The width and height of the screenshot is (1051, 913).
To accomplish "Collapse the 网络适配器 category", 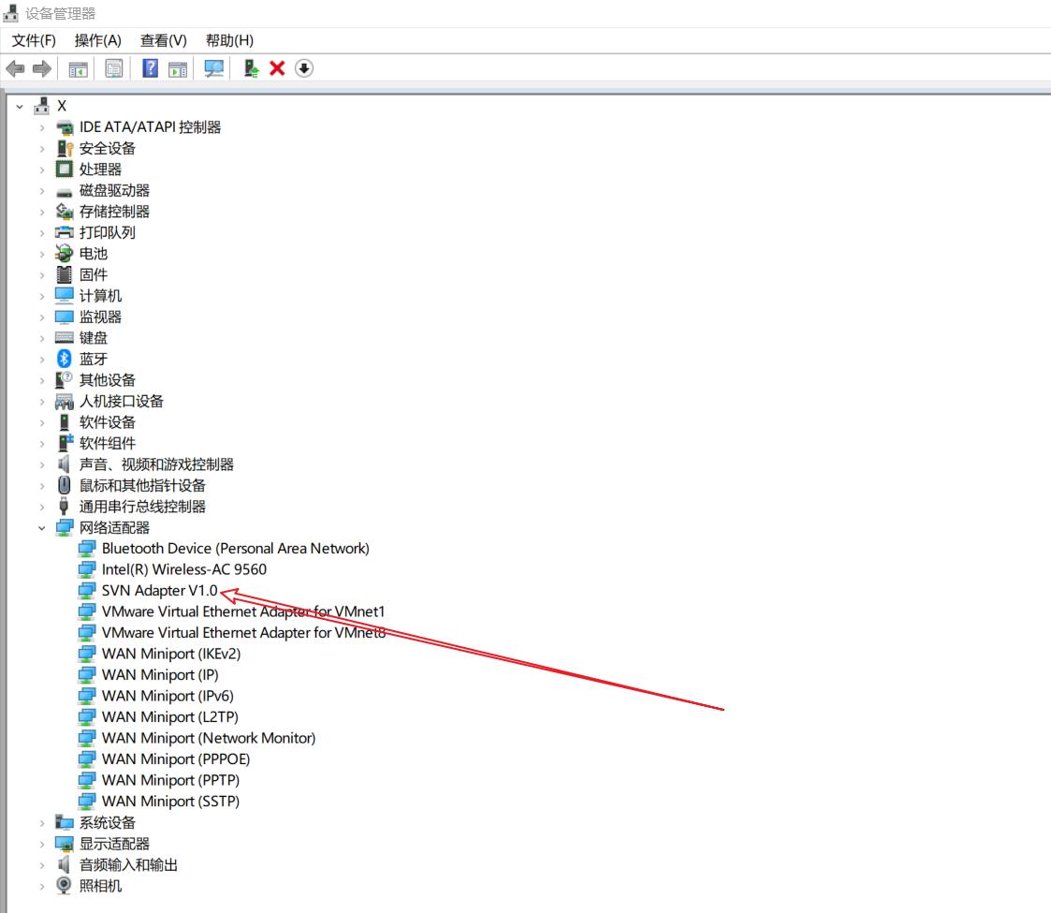I will pos(42,528).
